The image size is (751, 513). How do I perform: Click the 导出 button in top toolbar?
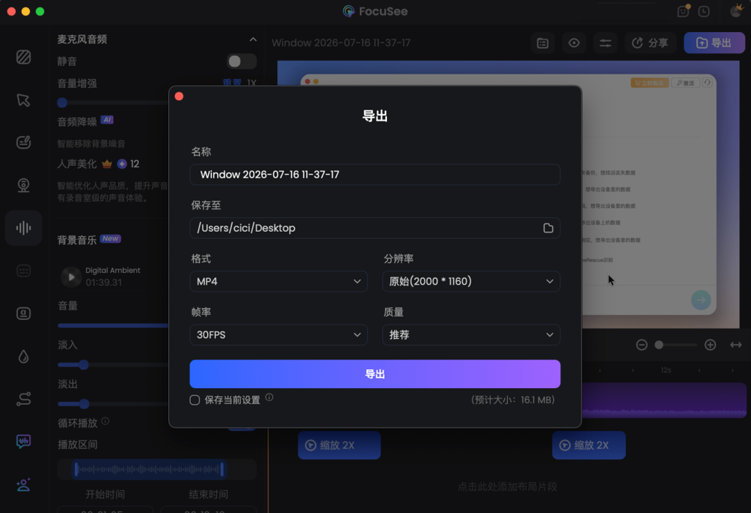tap(714, 43)
